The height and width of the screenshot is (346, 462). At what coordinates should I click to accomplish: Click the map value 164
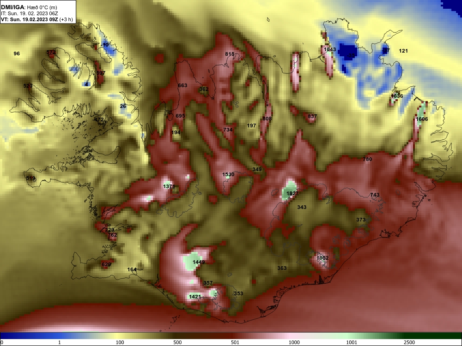(x=132, y=269)
